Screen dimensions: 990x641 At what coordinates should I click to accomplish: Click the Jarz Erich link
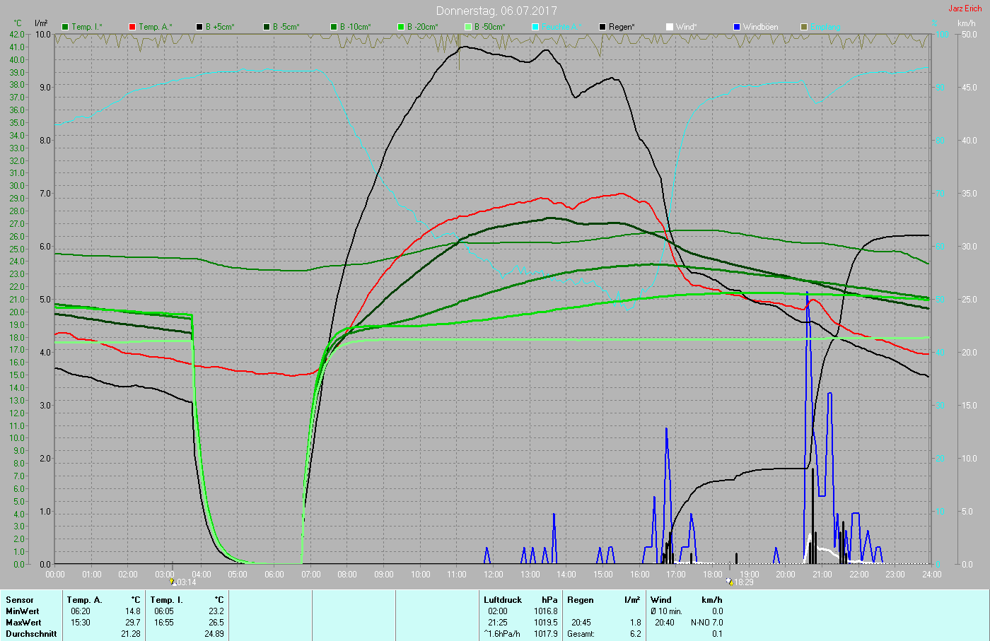click(965, 8)
